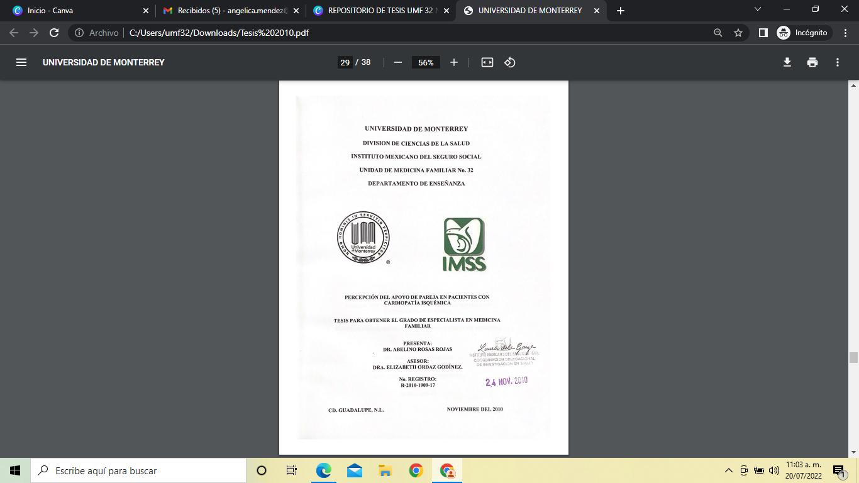Print the PDF document

click(x=812, y=62)
